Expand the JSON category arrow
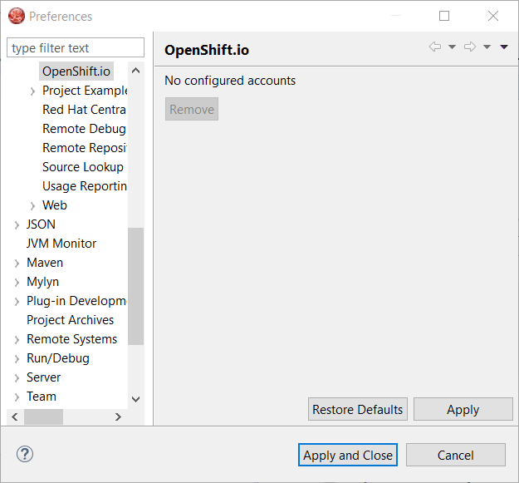 point(17,224)
